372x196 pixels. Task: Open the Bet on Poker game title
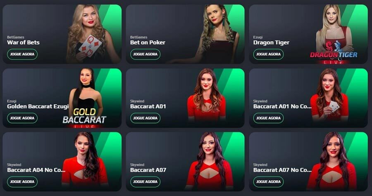148,43
